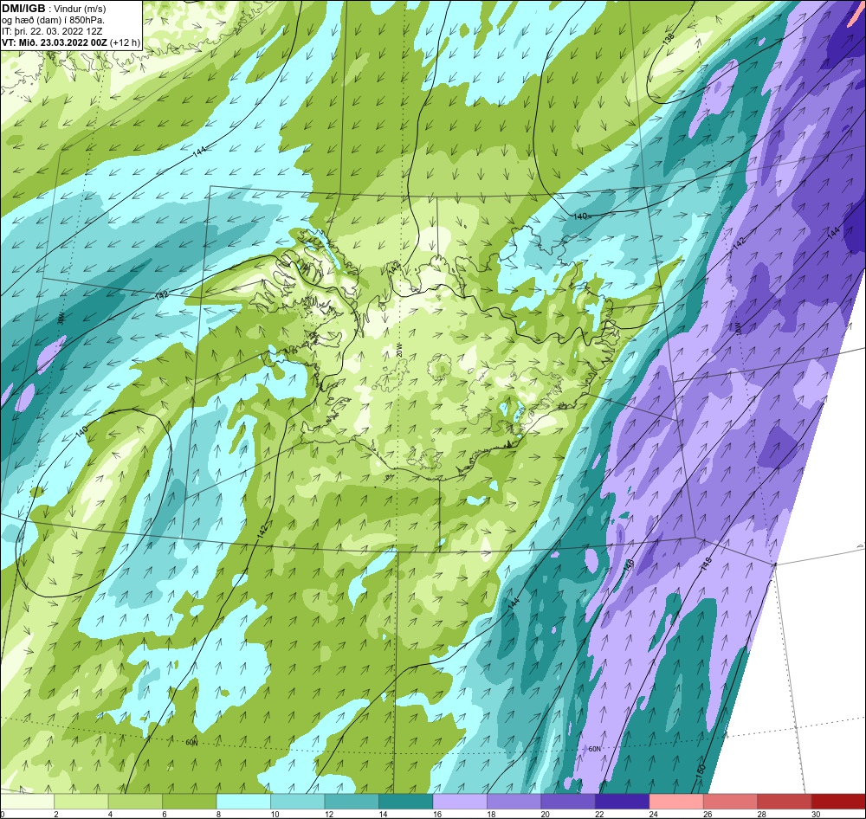Viewport: 866px width, 819px height.
Task: Click the '138' contour label
Action: coord(669,39)
